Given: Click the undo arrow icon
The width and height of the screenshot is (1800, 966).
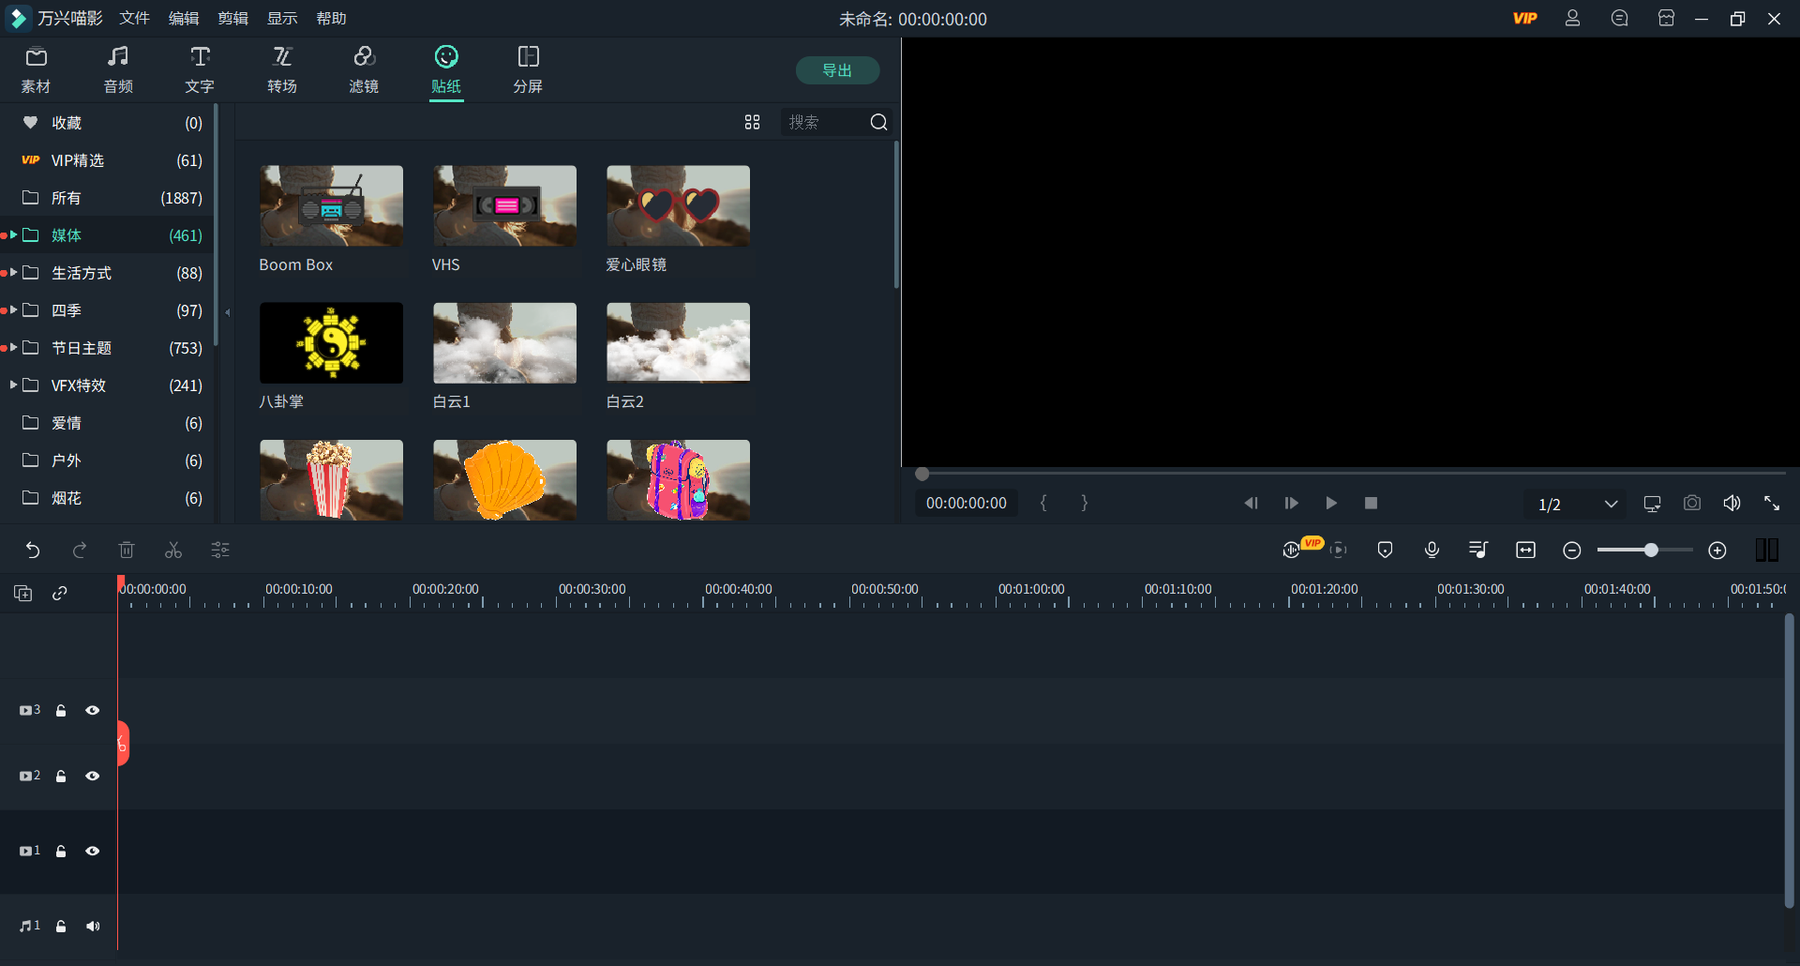Looking at the screenshot, I should click(33, 551).
